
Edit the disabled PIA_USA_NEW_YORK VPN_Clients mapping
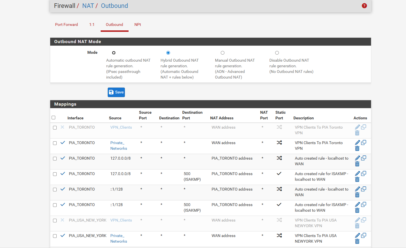357,220
